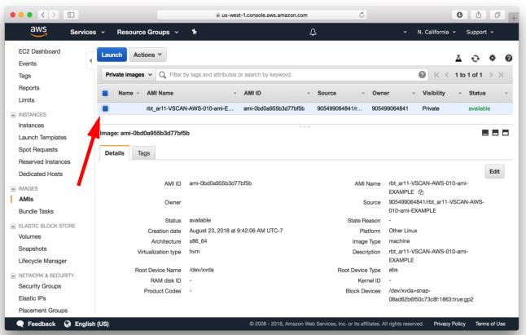
Task: Open the Resource Groups dropdown
Action: tap(147, 33)
